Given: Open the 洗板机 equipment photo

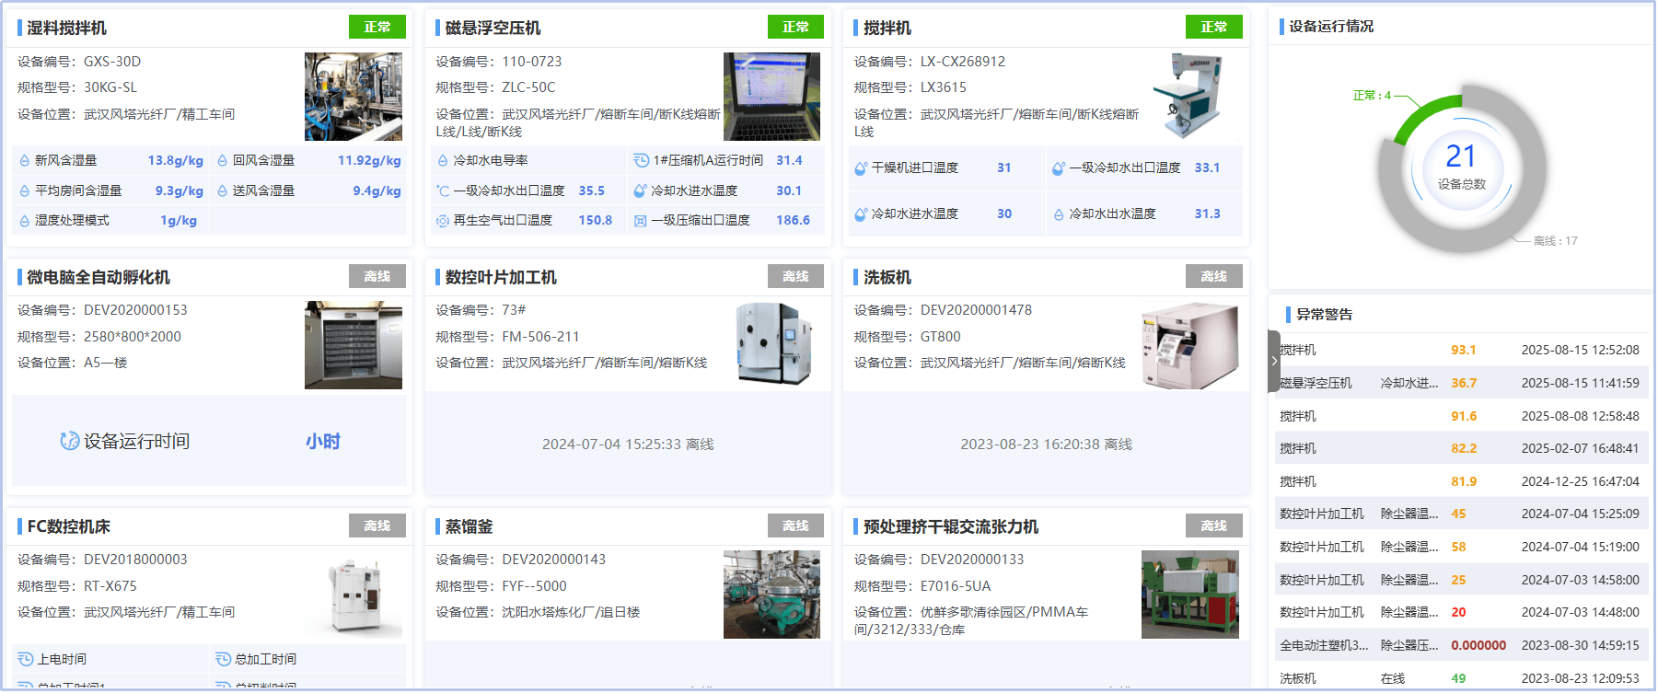Looking at the screenshot, I should coord(1190,345).
